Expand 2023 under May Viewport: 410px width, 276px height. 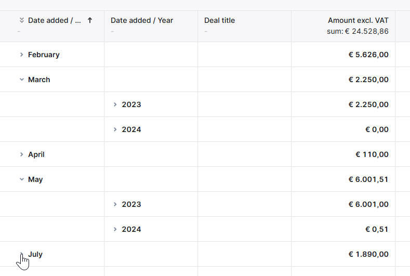pos(115,204)
